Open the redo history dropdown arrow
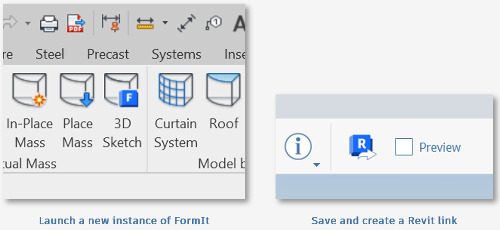Image resolution: width=500 pixels, height=230 pixels. (28, 23)
